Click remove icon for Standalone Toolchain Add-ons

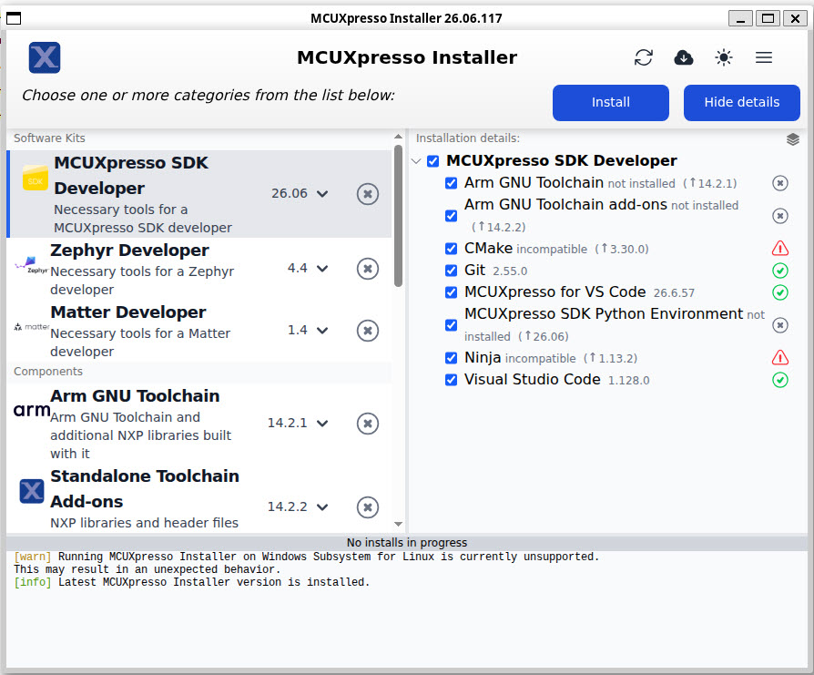tap(368, 506)
